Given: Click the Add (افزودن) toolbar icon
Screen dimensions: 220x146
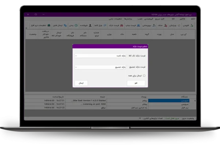Looking at the screenshot, I should click(x=192, y=26).
